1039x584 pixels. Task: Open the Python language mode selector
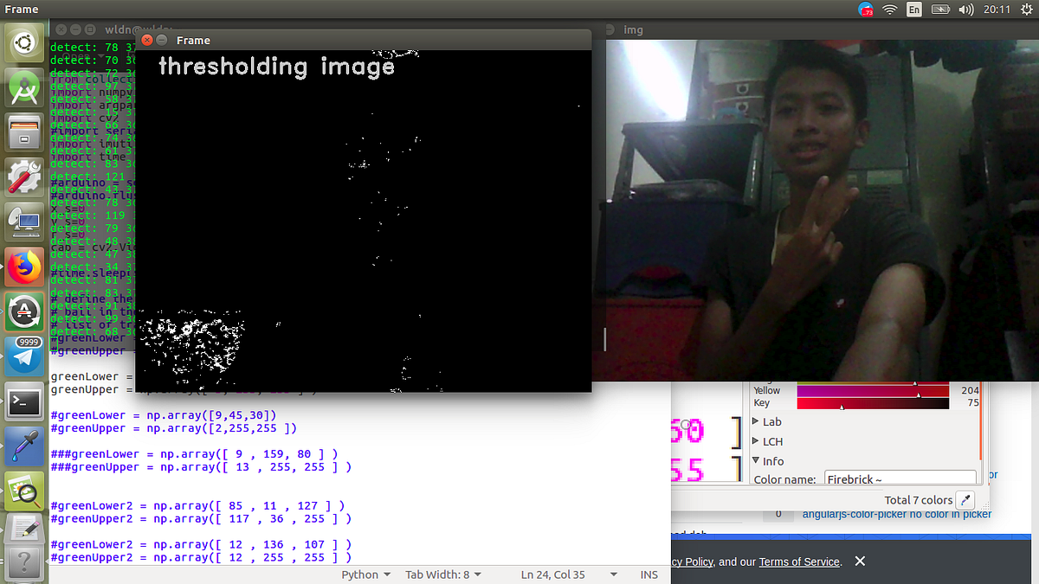(365, 574)
